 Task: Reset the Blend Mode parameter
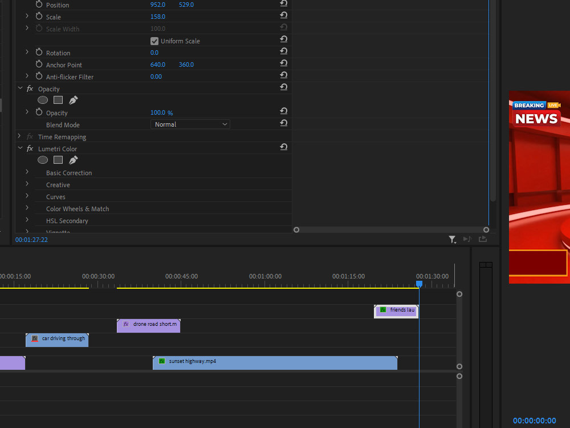pos(283,123)
